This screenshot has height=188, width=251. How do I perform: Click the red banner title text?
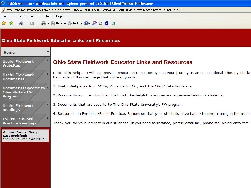(61, 41)
